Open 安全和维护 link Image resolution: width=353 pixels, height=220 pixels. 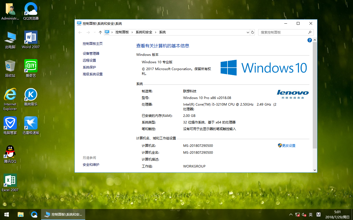coord(91,165)
